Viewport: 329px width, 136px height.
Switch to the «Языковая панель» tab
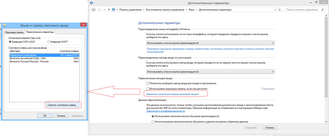(14, 32)
